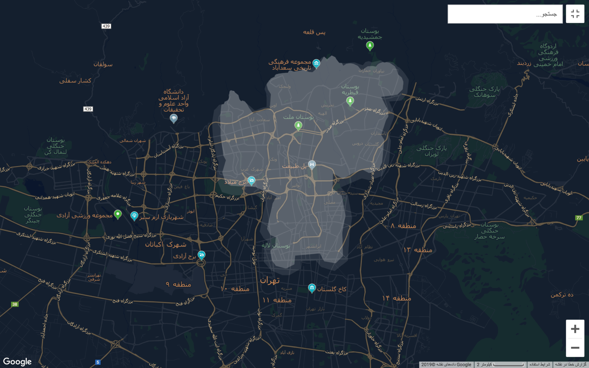
Task: Exit fullscreen map view
Action: point(575,14)
